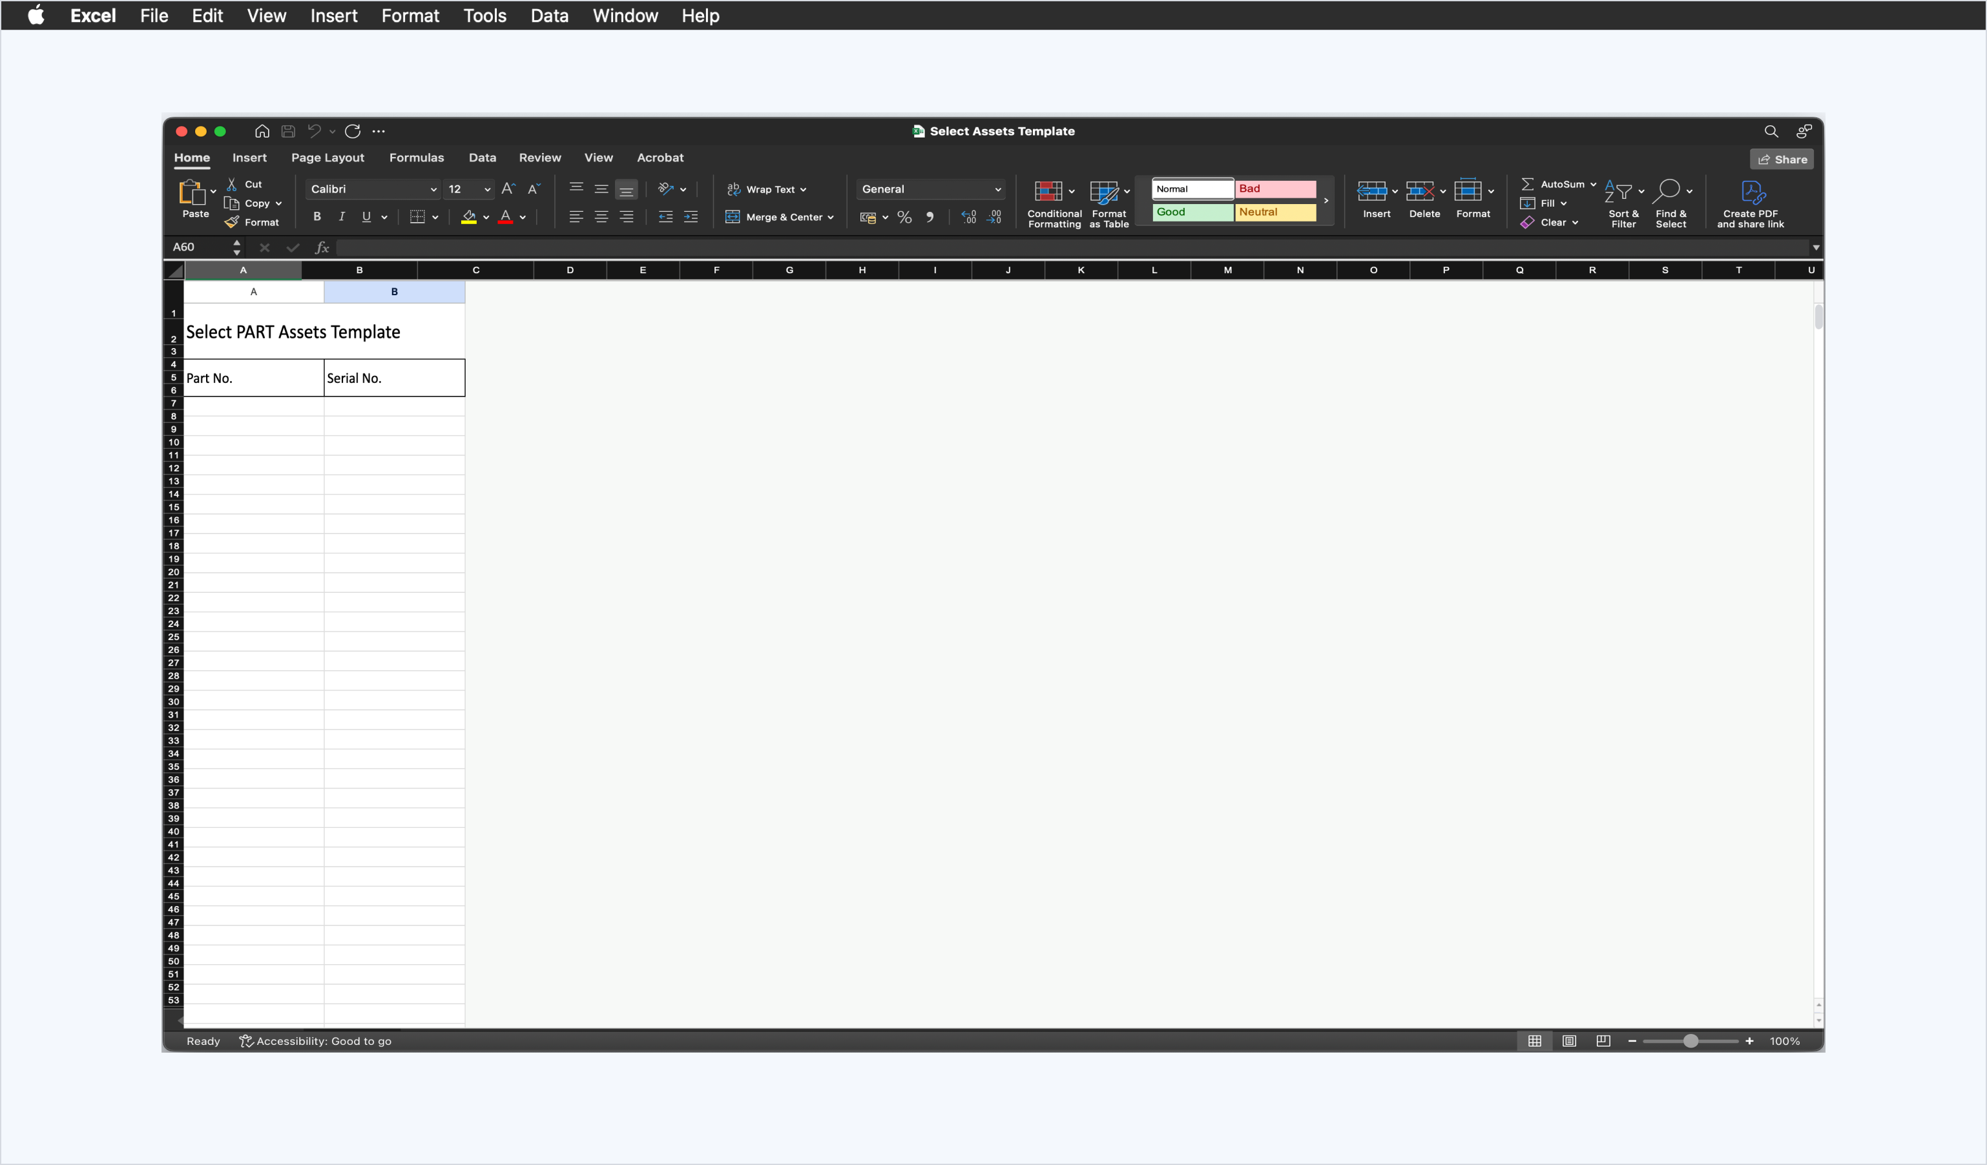The image size is (1987, 1165).
Task: Open the Formulas ribbon tab
Action: click(x=416, y=158)
